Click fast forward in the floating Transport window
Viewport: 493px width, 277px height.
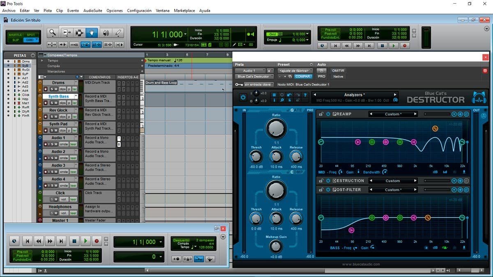pyautogui.click(x=50, y=241)
